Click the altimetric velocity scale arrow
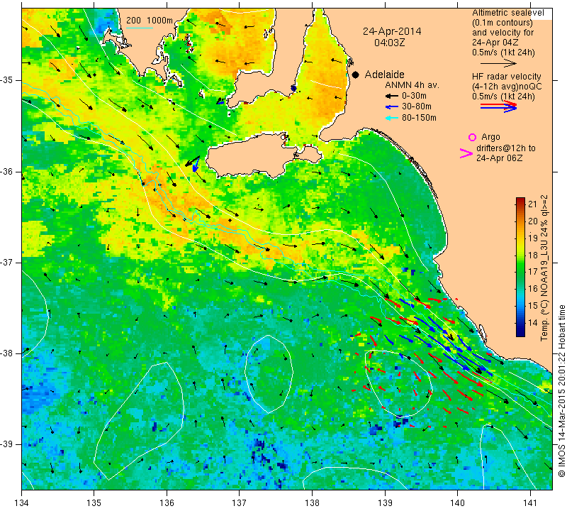Image resolution: width=567 pixels, height=511 pixels. (x=499, y=63)
